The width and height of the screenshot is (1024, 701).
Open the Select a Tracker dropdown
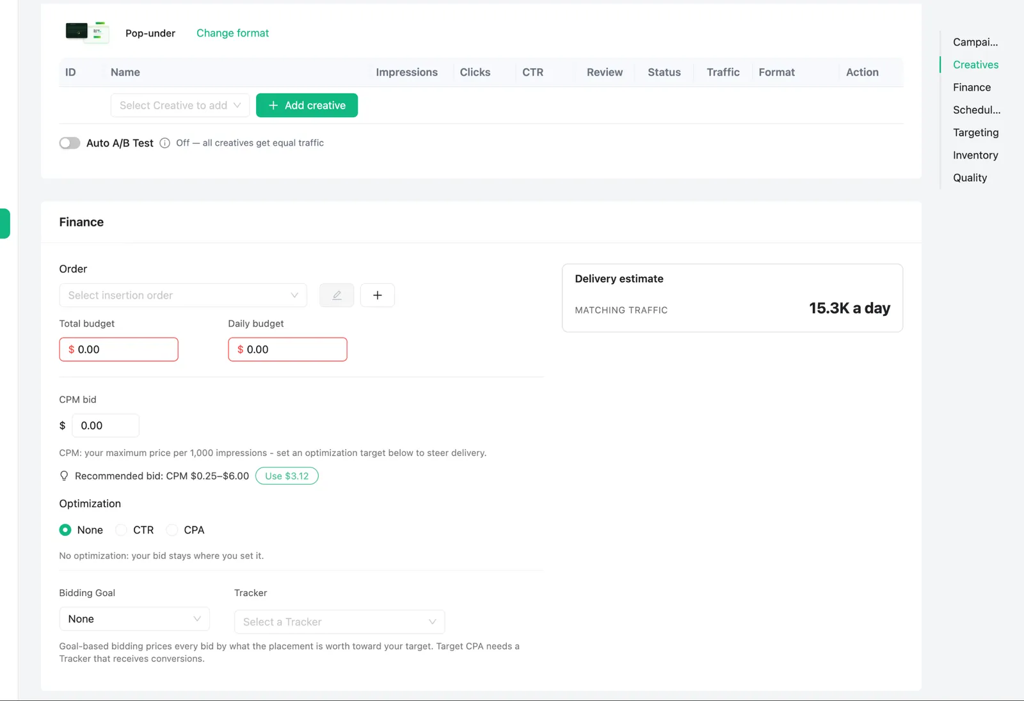click(x=339, y=622)
